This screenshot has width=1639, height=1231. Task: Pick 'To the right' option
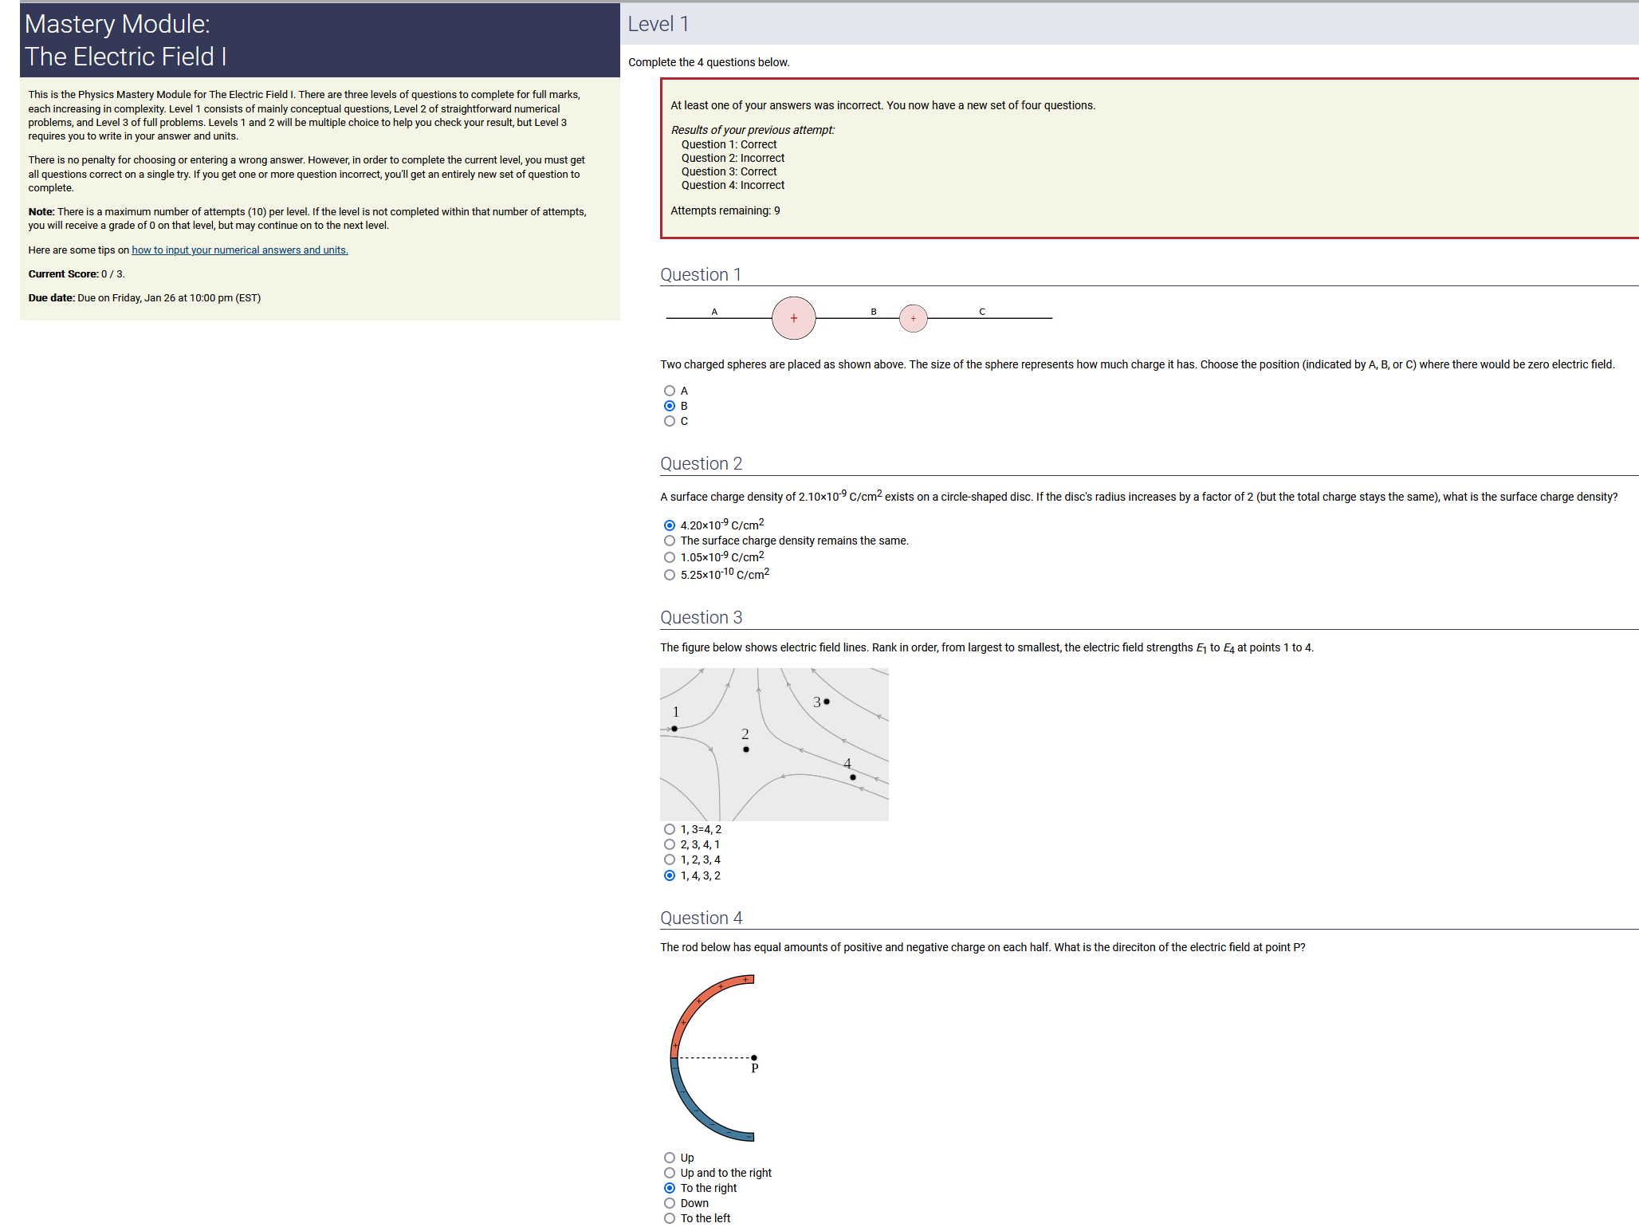[670, 1188]
